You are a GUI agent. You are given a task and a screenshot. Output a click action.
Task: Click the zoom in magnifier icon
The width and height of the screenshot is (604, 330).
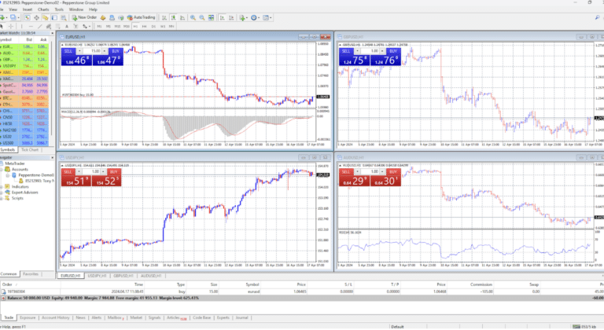coord(193,16)
